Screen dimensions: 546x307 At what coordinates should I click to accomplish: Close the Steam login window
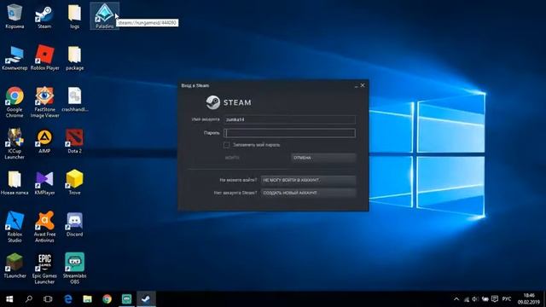tap(363, 85)
